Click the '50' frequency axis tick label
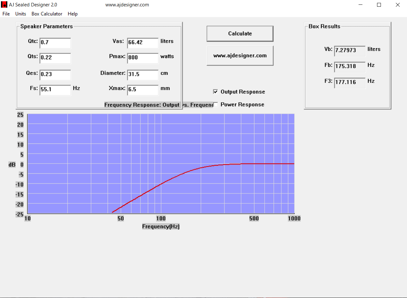Screen dimensions: 407x298 tap(121, 219)
